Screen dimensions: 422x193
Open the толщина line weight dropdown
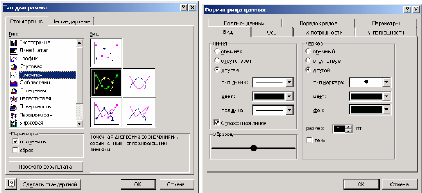point(290,110)
